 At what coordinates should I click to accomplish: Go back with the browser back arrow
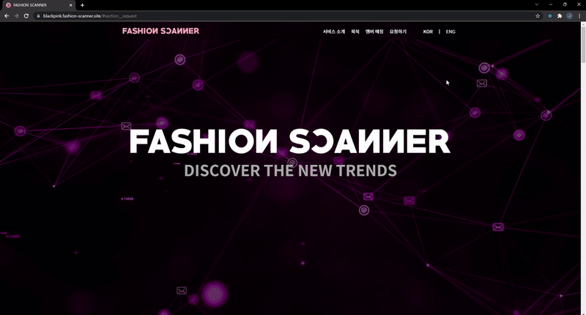pyautogui.click(x=7, y=16)
